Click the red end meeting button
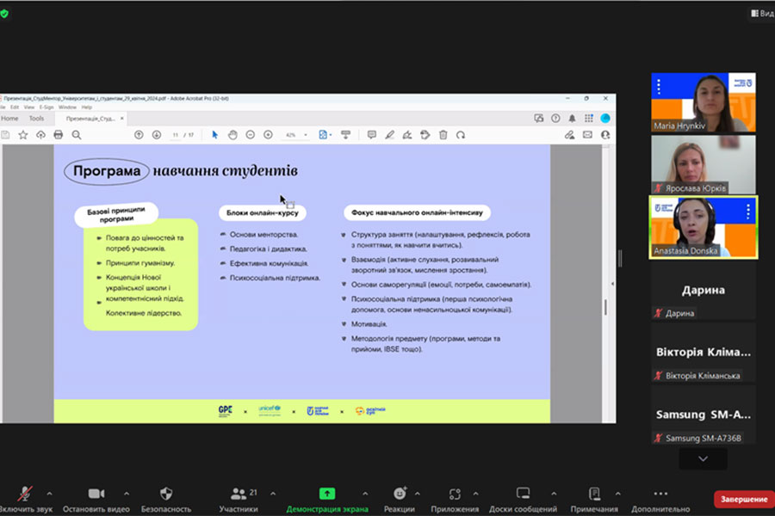775x516 pixels. [x=742, y=500]
